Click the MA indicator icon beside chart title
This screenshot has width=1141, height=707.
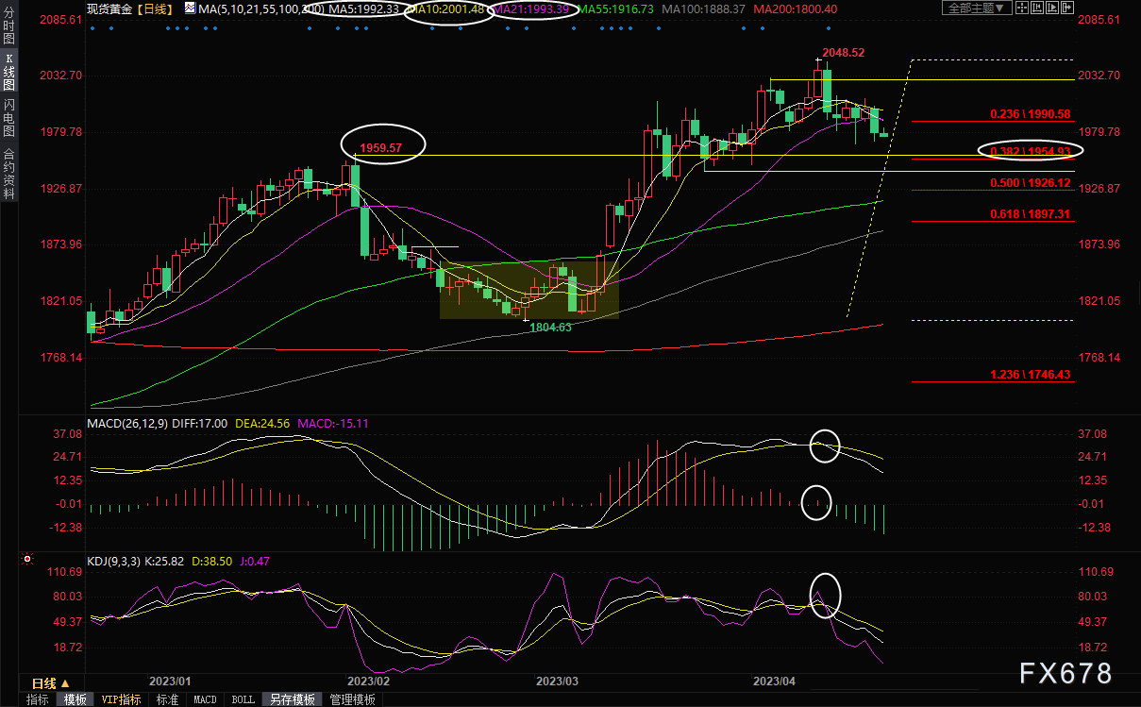[191, 8]
